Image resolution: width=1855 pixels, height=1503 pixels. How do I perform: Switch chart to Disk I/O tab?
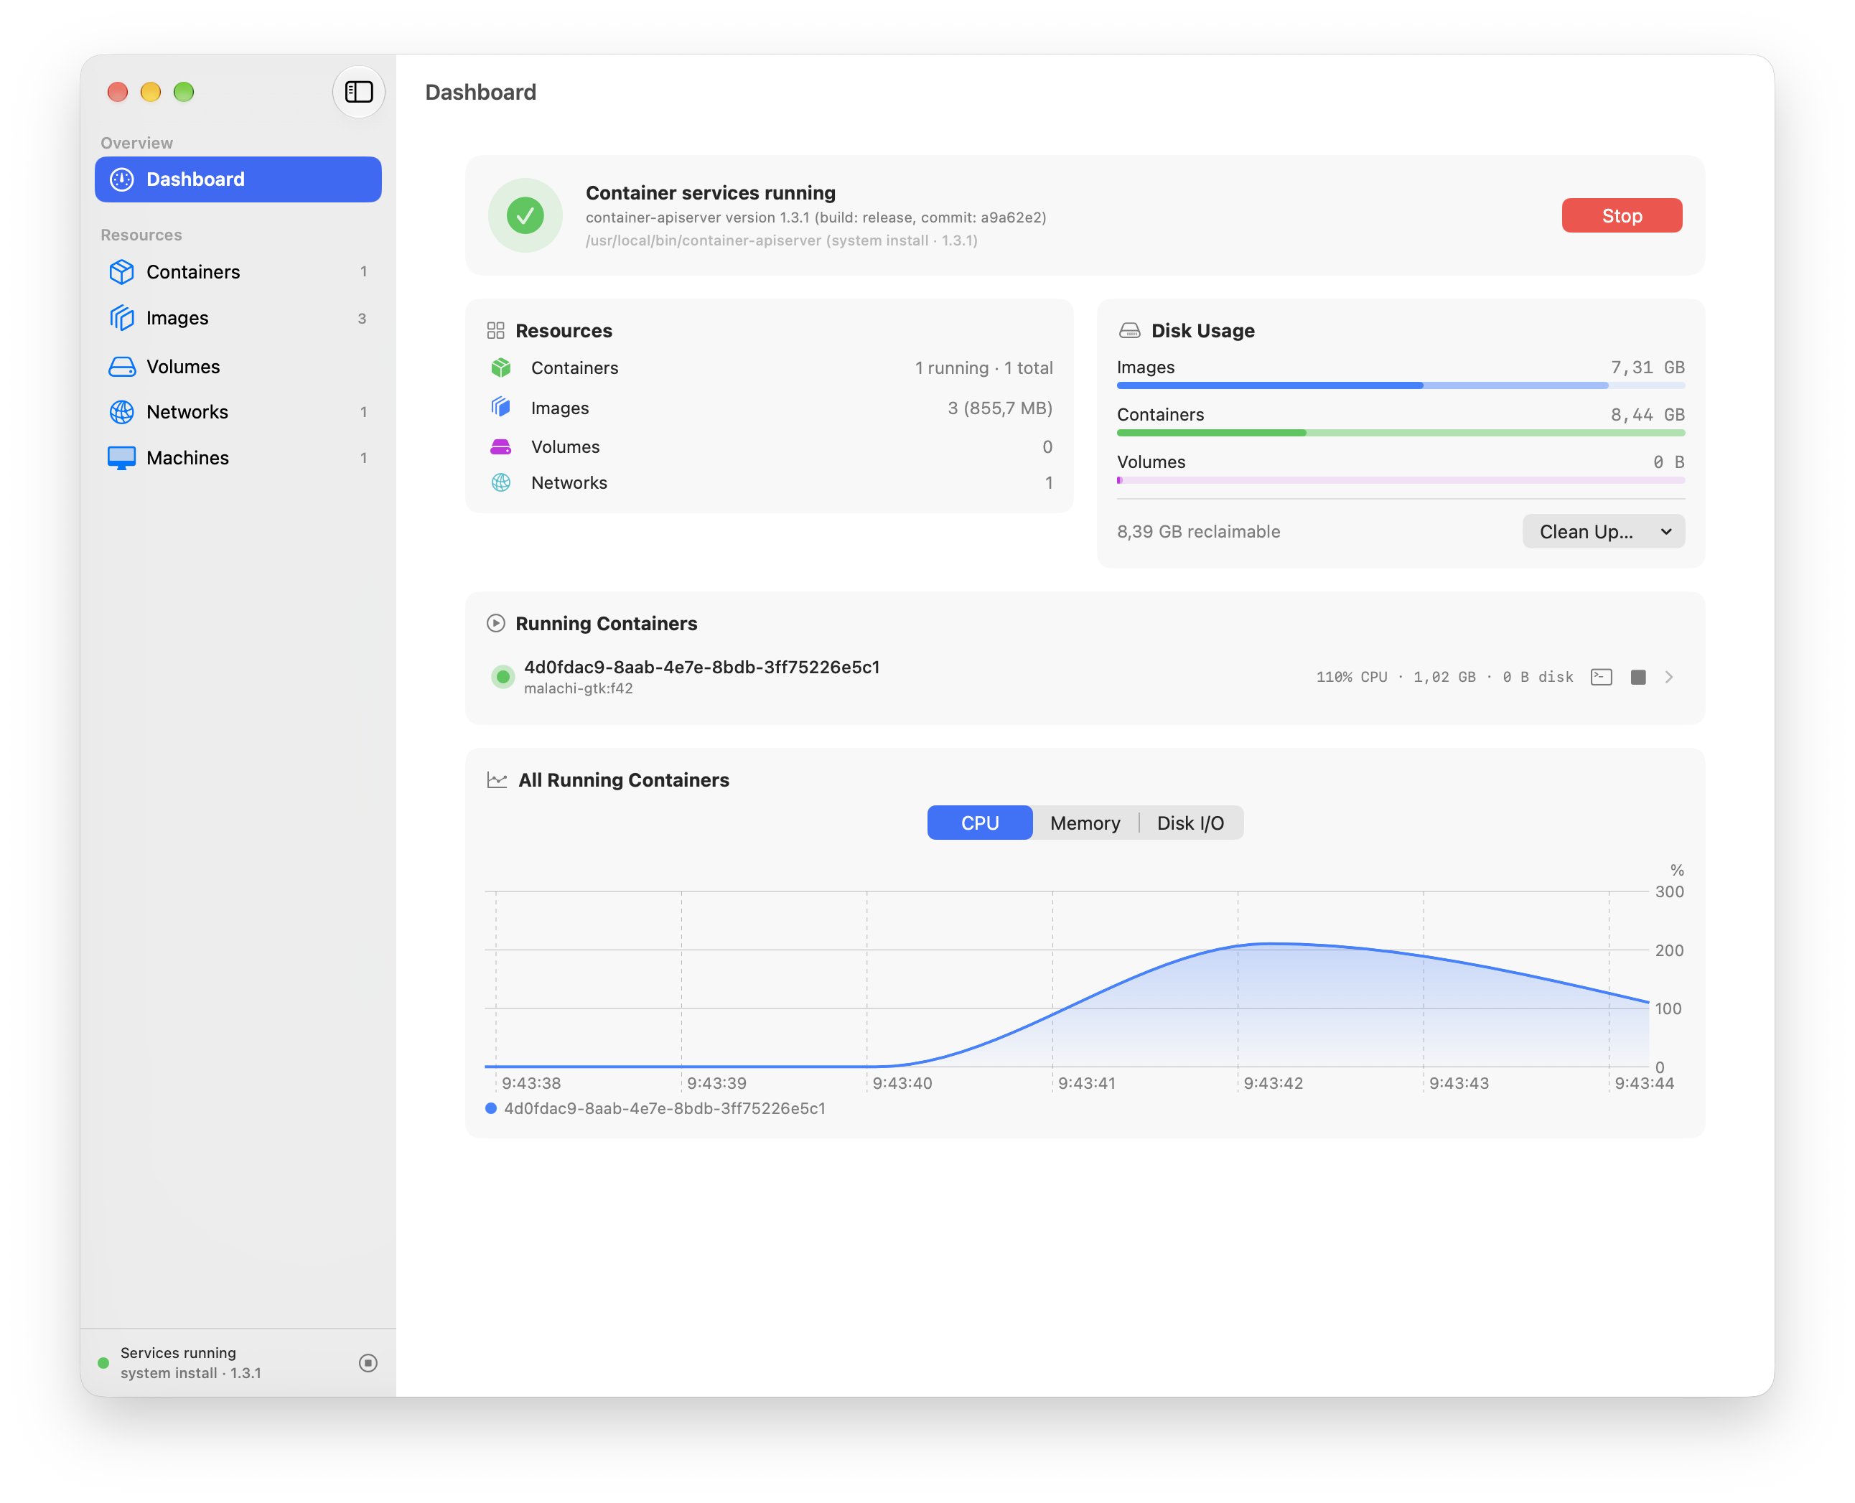click(x=1191, y=823)
